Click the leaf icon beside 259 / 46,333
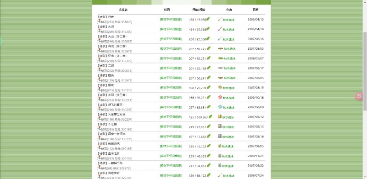 209,155
